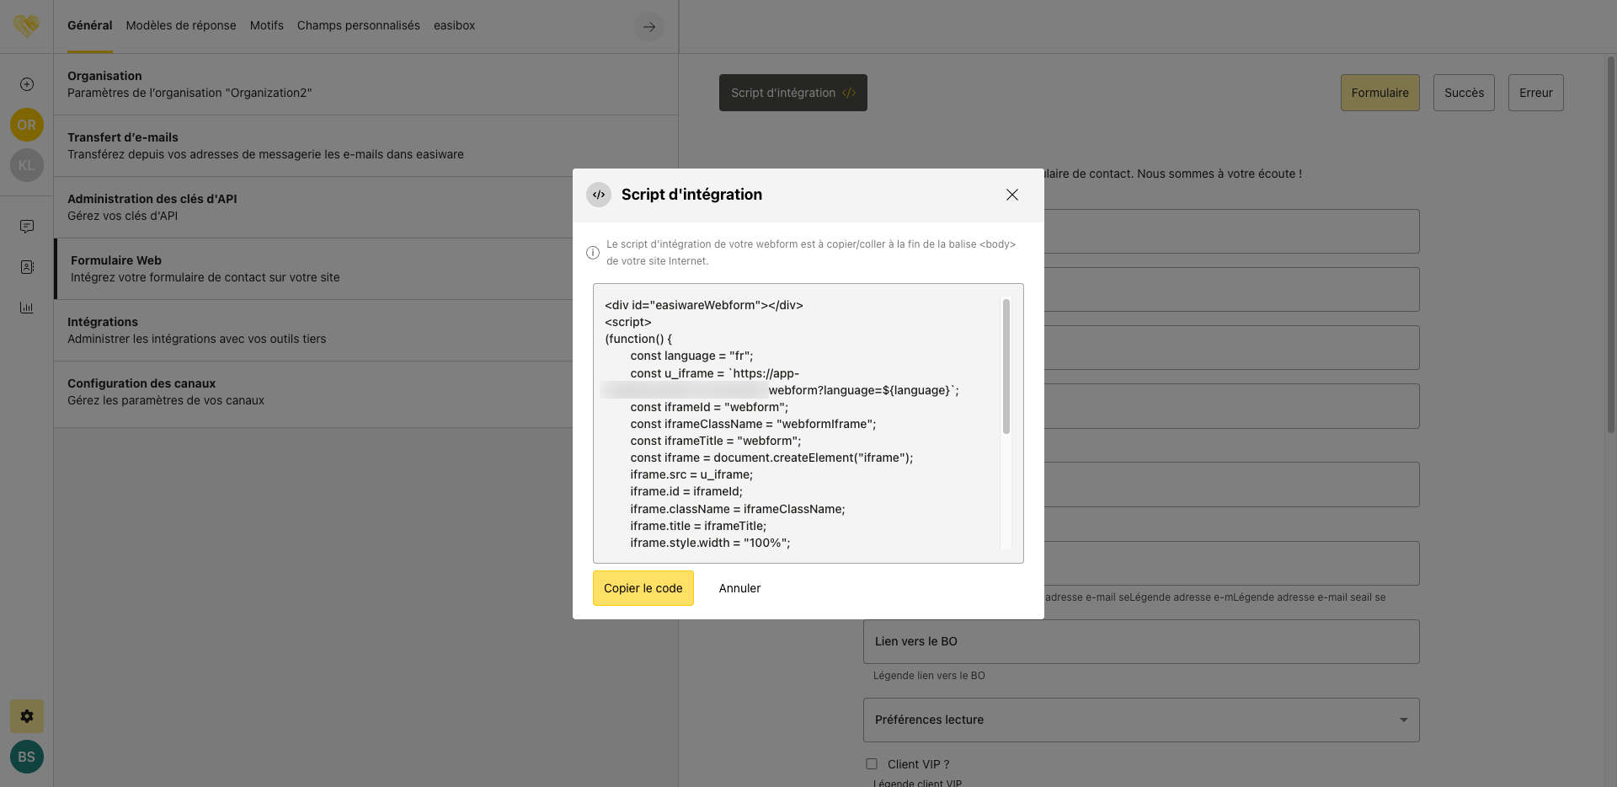The width and height of the screenshot is (1617, 787).
Task: Click the Lien vers le BO field
Action: coord(1141,641)
